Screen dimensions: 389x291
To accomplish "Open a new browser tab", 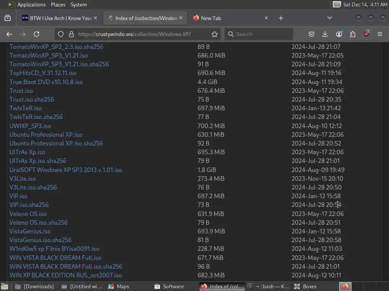I will tap(281, 18).
